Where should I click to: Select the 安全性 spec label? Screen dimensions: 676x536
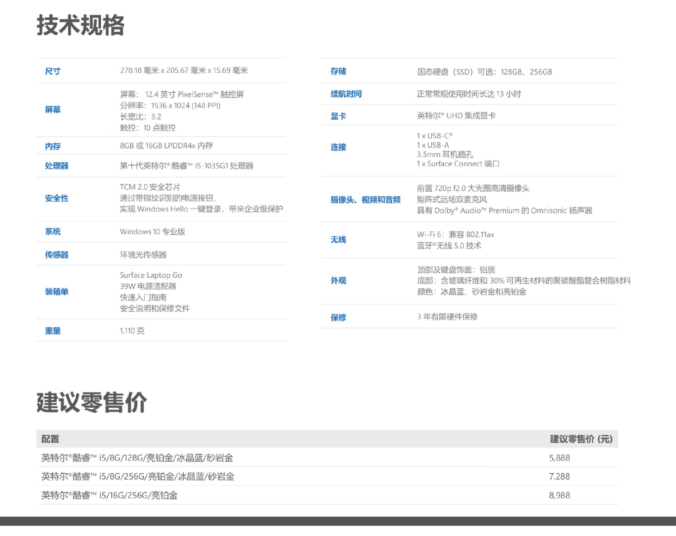point(57,198)
